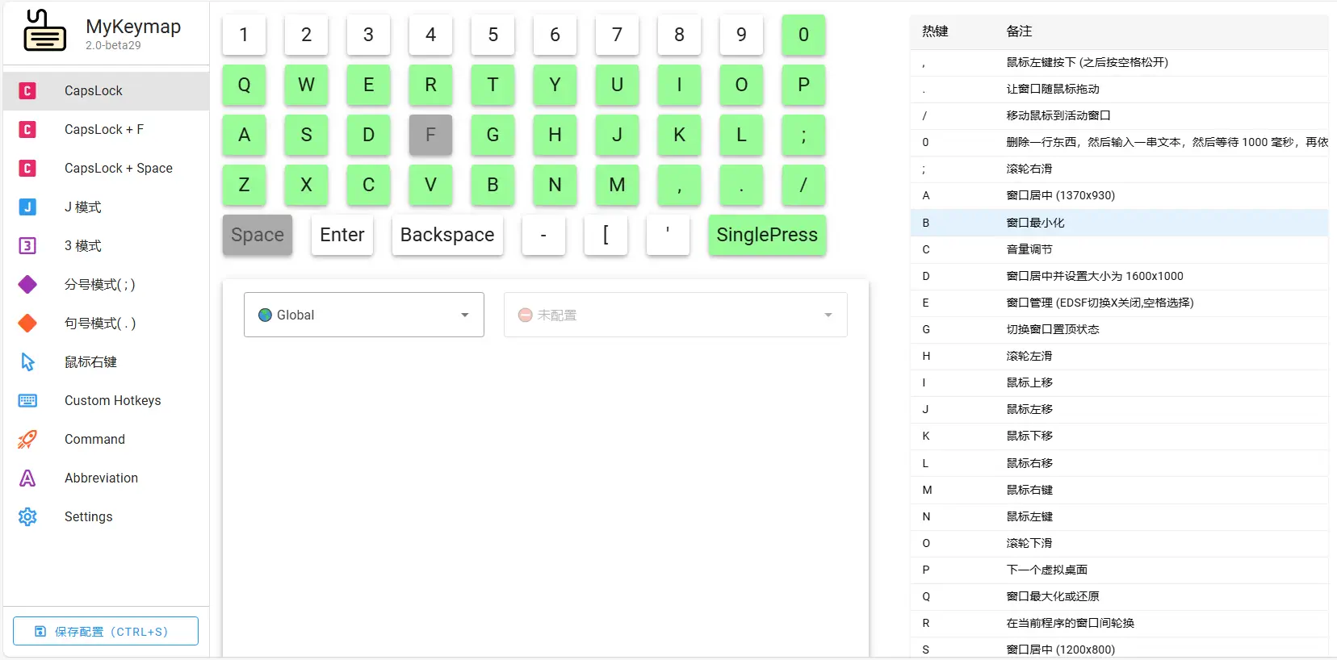This screenshot has width=1337, height=660.
Task: Click the 保存配置 (CTRL+S) button
Action: (106, 631)
